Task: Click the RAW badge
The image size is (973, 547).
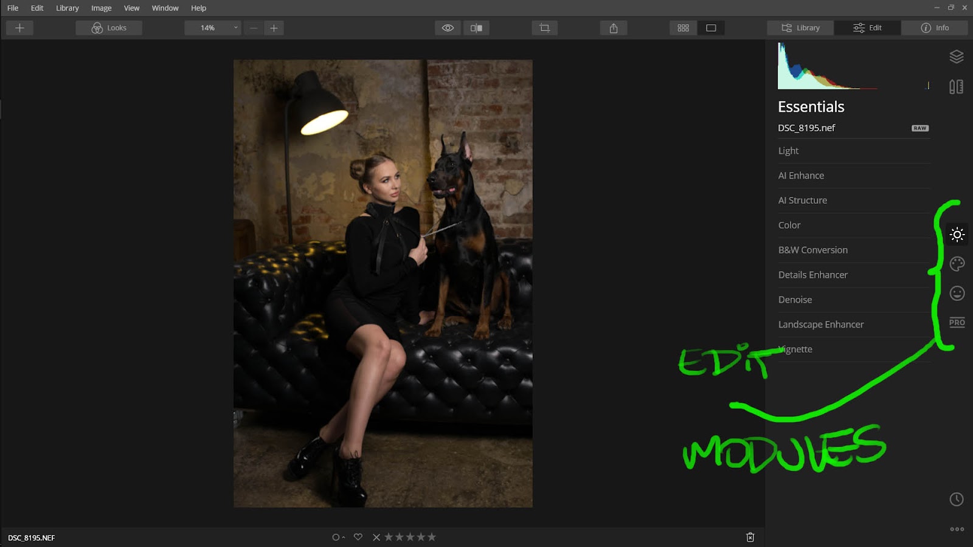Action: 920,128
